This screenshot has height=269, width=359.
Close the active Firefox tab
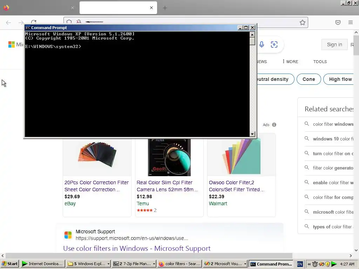click(x=151, y=8)
